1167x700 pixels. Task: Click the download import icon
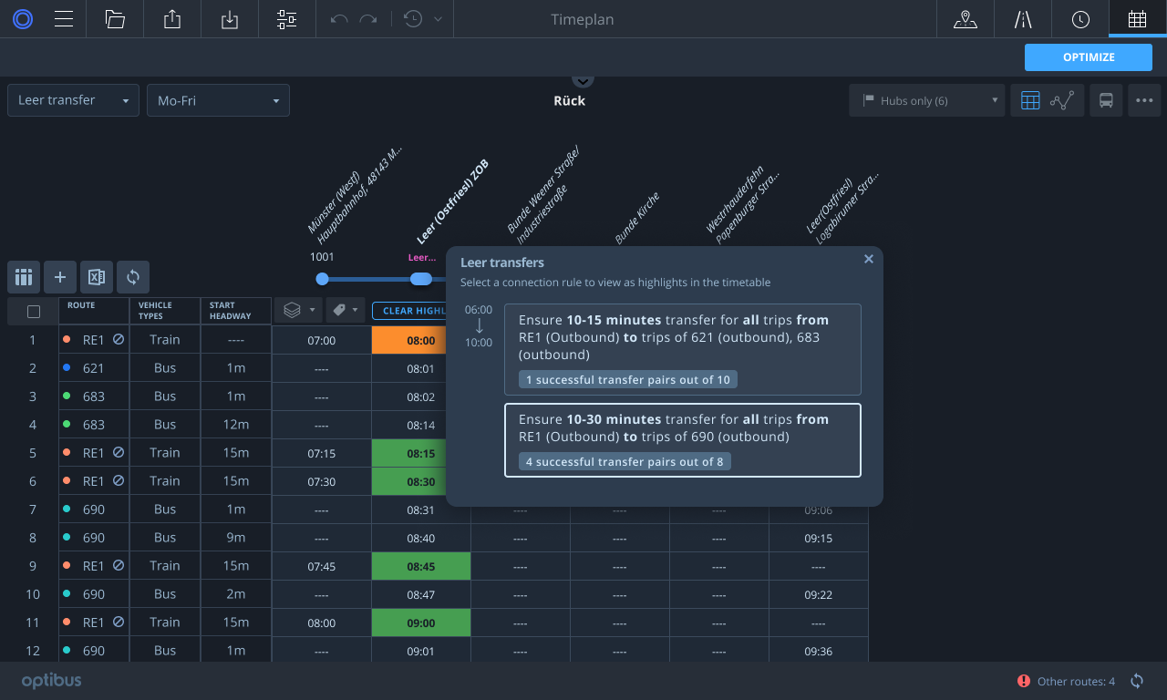tap(230, 19)
